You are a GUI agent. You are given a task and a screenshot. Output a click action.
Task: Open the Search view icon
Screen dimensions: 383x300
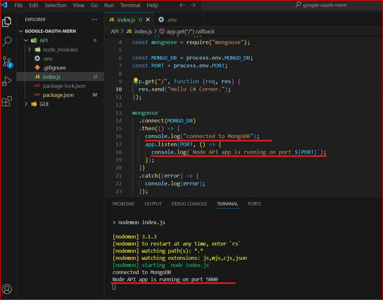coord(7,41)
